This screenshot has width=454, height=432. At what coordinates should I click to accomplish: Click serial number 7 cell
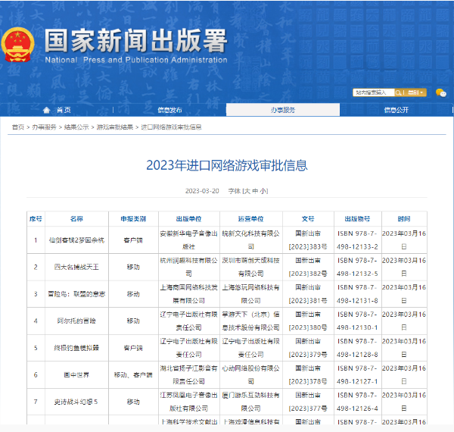click(36, 402)
